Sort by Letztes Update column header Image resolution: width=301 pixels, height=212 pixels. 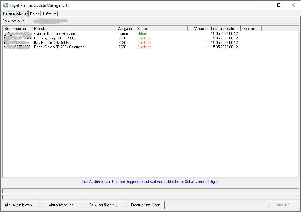pyautogui.click(x=224, y=29)
